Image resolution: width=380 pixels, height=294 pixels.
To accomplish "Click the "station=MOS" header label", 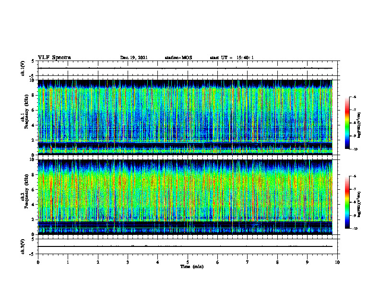I will (178, 58).
